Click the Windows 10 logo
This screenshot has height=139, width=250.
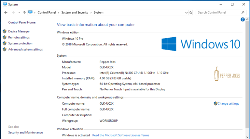point(201,44)
